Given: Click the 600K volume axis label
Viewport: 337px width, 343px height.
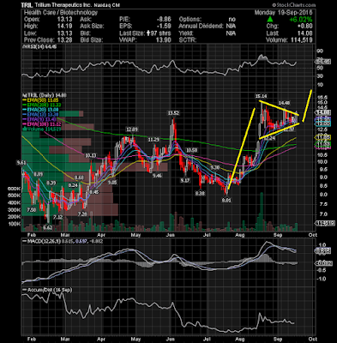Looking at the screenshot, I should (15, 189).
